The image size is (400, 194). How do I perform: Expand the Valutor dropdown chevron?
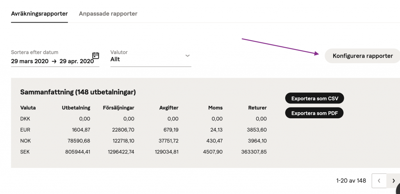(x=187, y=55)
